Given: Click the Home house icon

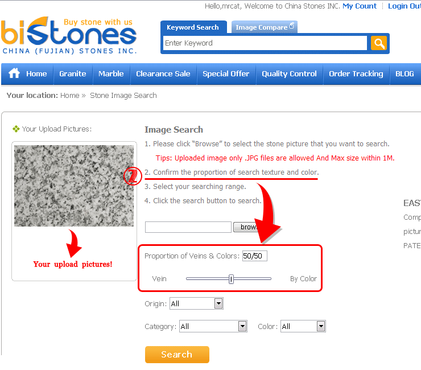Looking at the screenshot, I should (14, 73).
